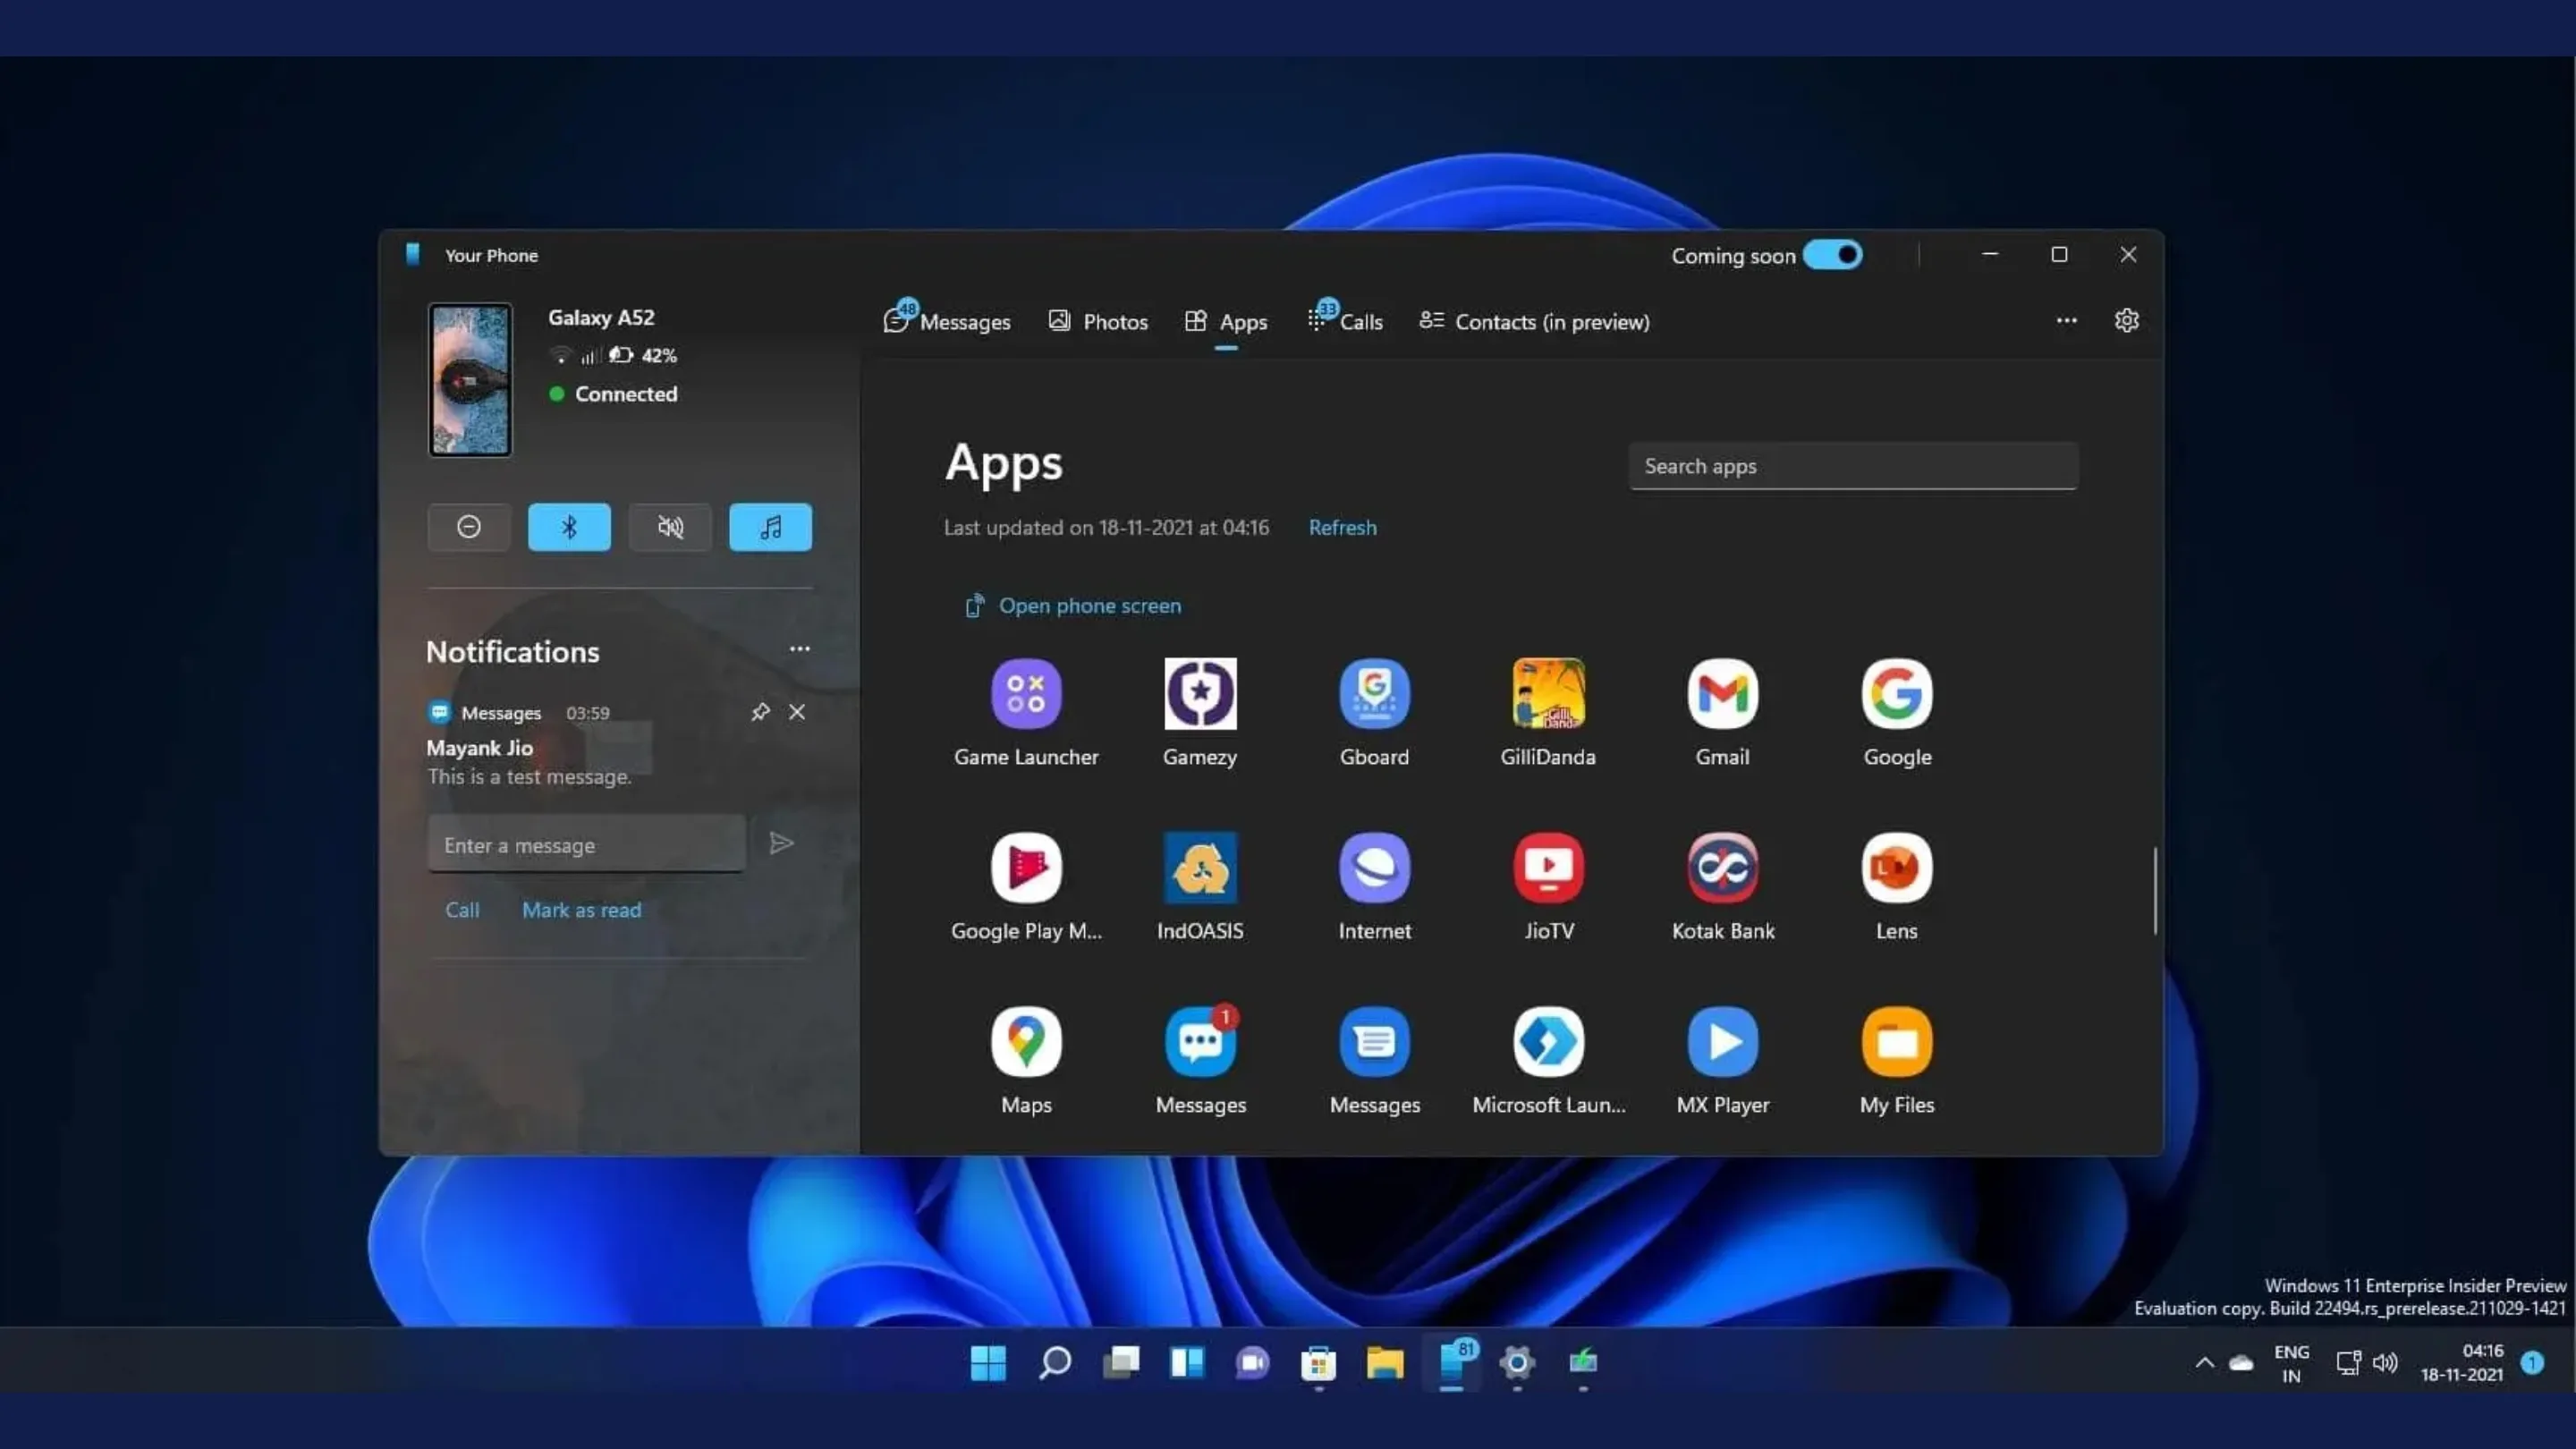The height and width of the screenshot is (1449, 2576).
Task: Click Call under the notification
Action: click(x=462, y=910)
